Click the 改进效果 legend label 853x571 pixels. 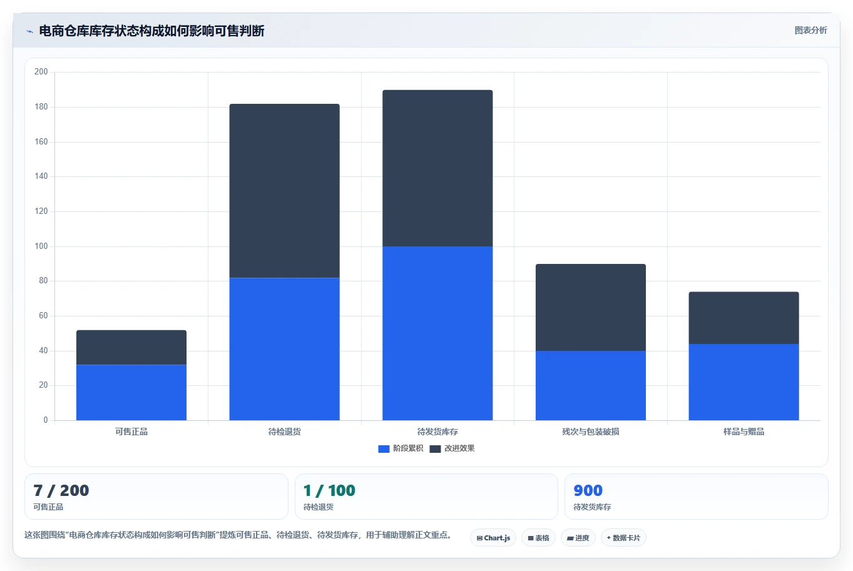[459, 448]
